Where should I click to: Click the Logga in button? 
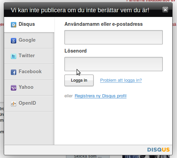coord(79,80)
